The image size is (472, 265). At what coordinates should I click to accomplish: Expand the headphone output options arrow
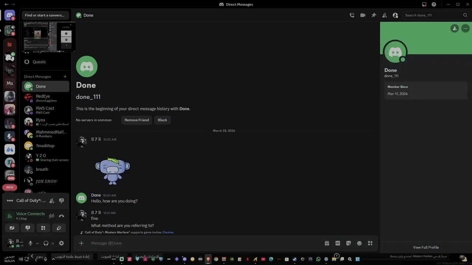(53, 243)
